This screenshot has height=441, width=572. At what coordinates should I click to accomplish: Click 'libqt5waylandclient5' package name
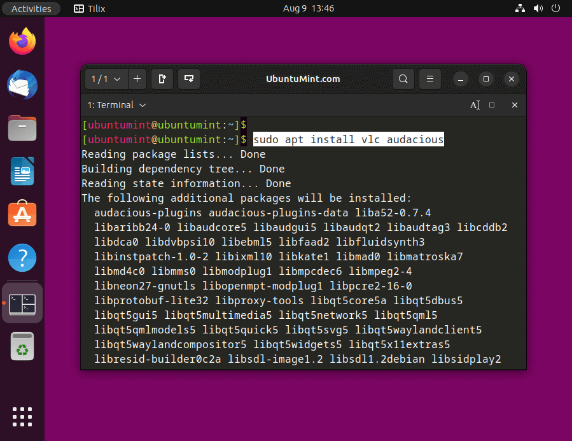pos(419,330)
